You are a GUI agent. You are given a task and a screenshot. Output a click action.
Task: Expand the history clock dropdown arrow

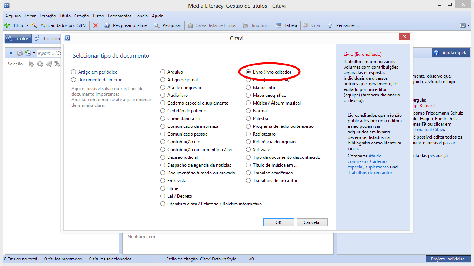(34, 53)
